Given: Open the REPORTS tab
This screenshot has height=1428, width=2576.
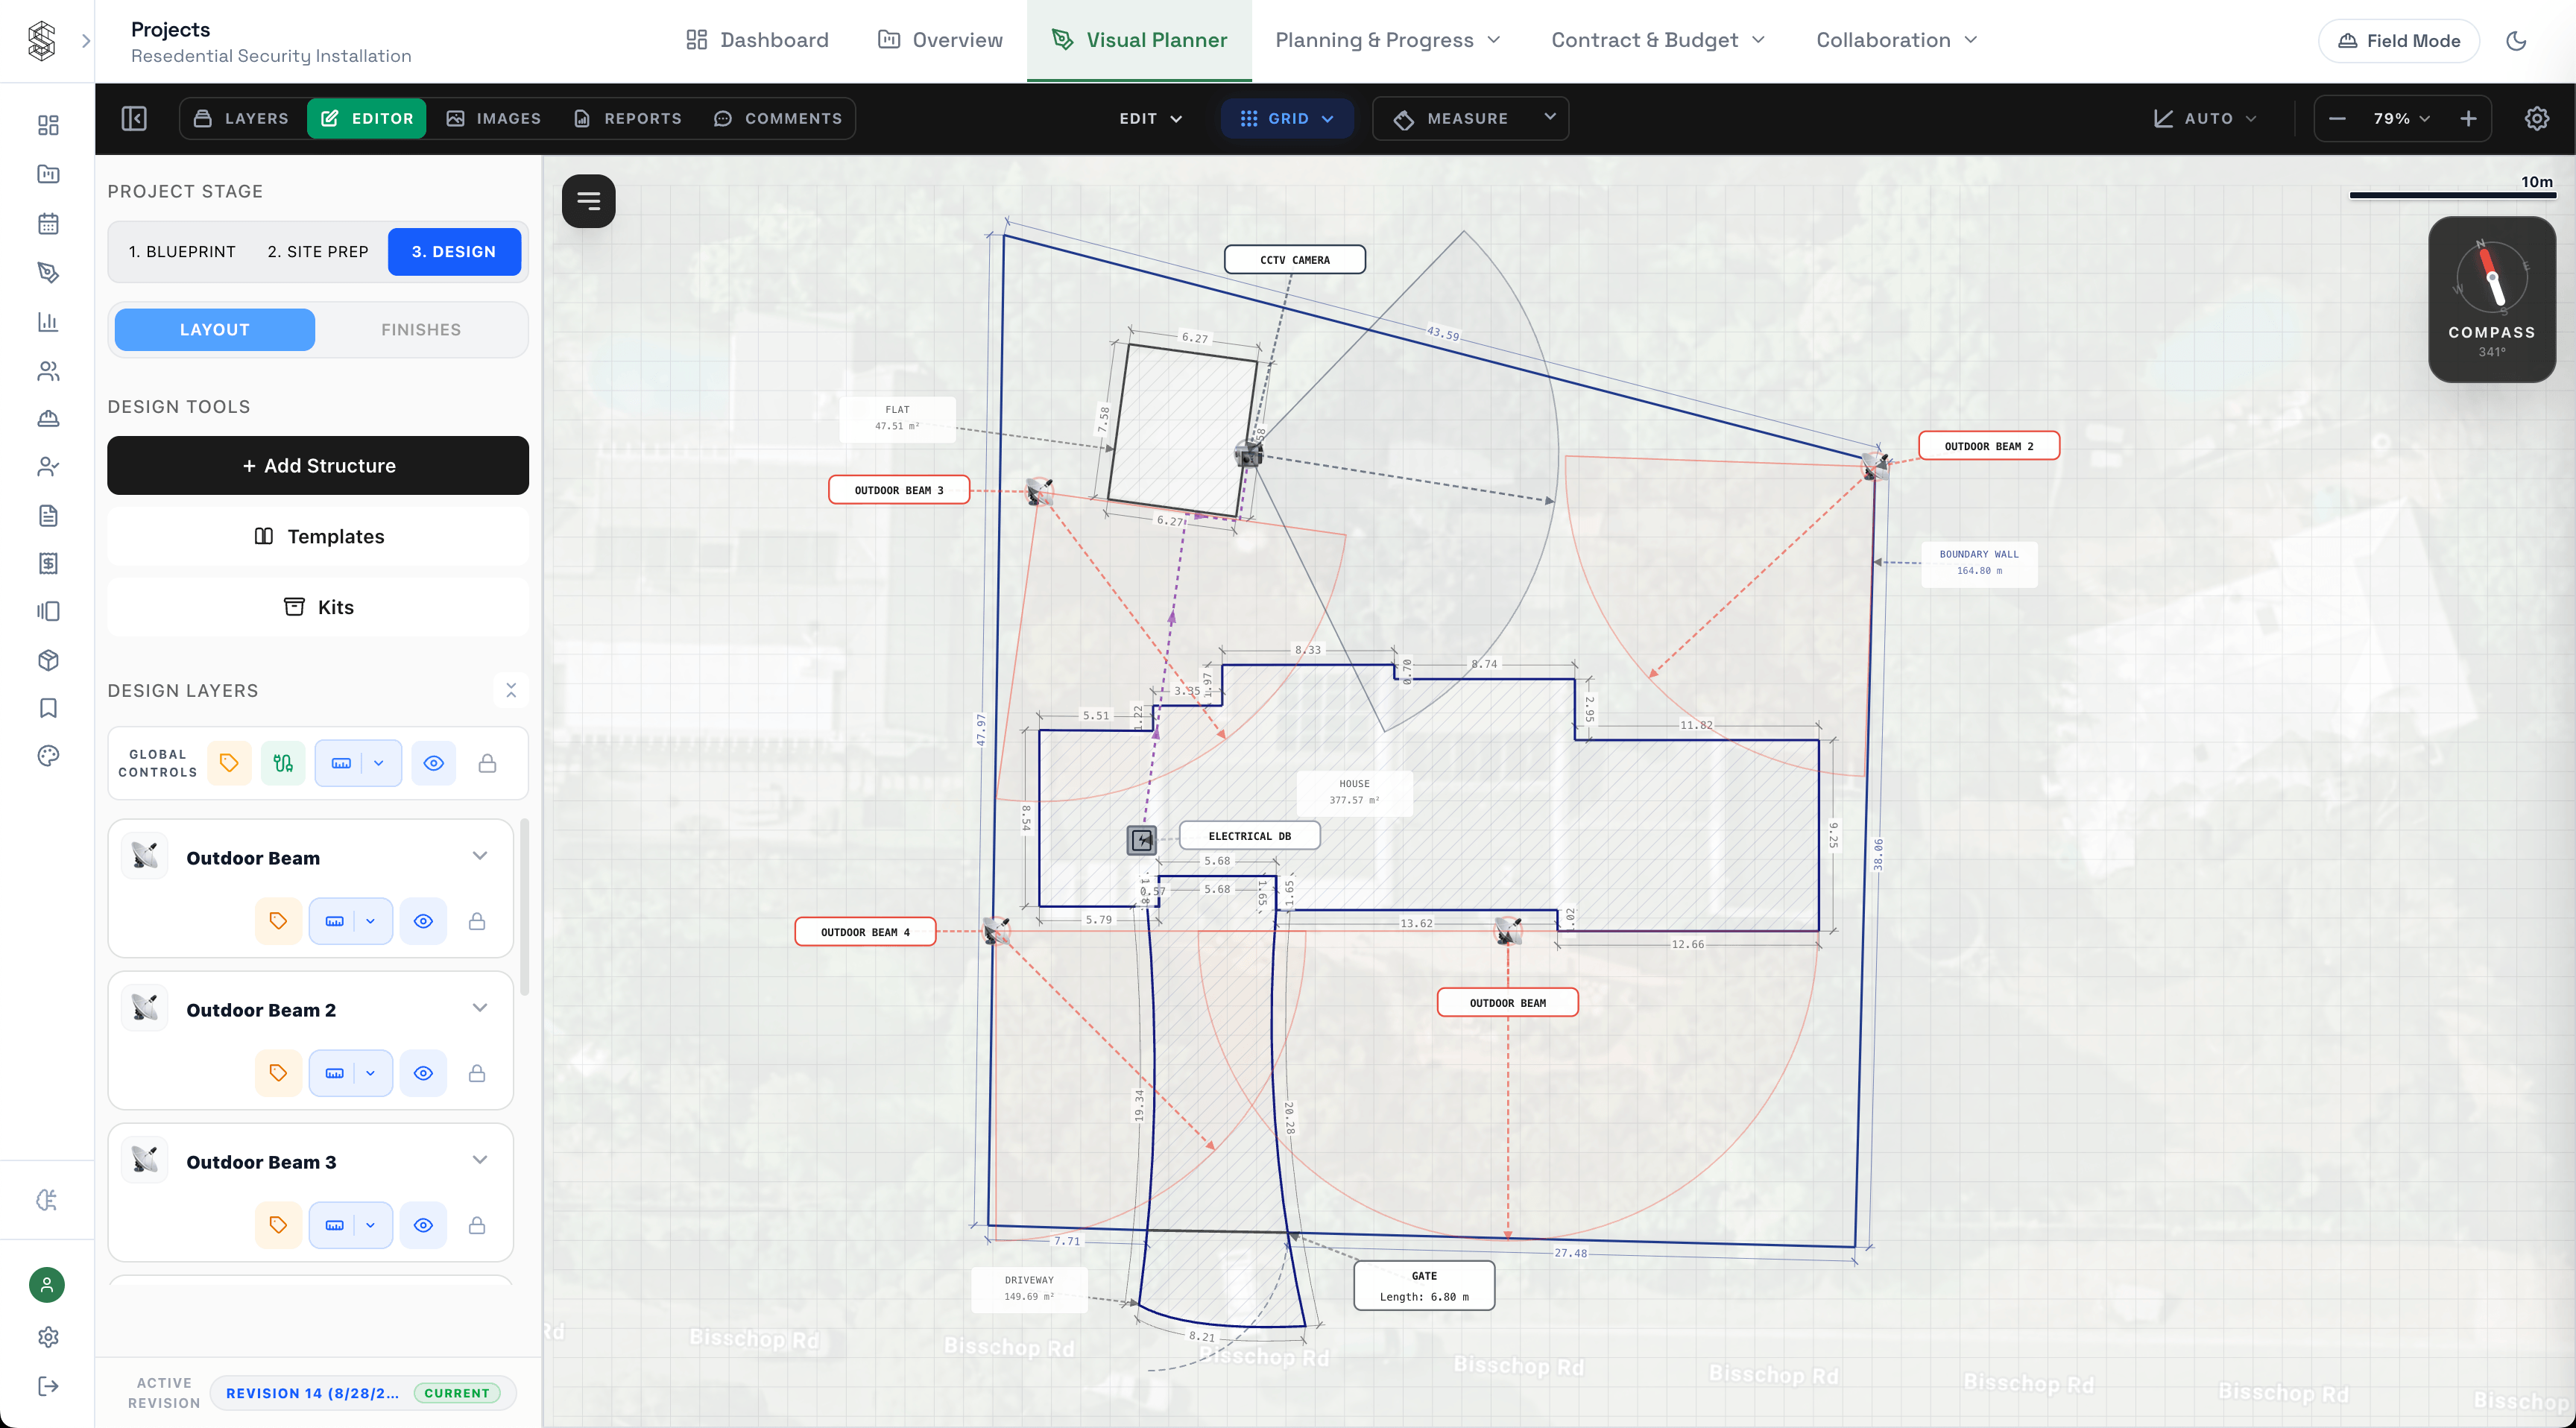Looking at the screenshot, I should tap(628, 118).
